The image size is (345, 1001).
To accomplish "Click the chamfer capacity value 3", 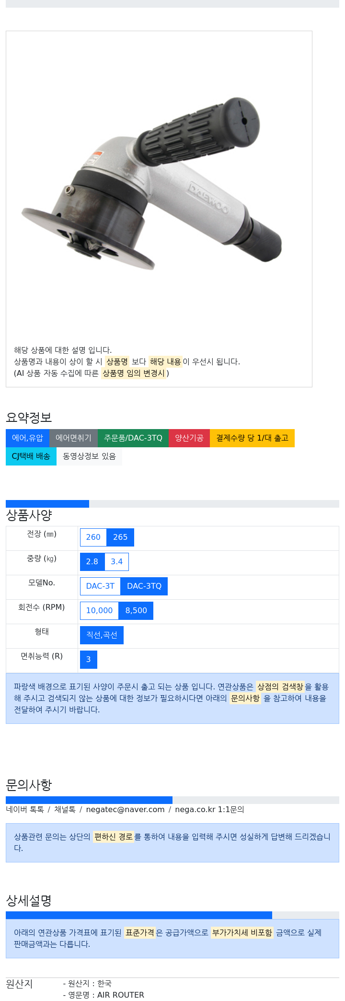I will tap(89, 659).
